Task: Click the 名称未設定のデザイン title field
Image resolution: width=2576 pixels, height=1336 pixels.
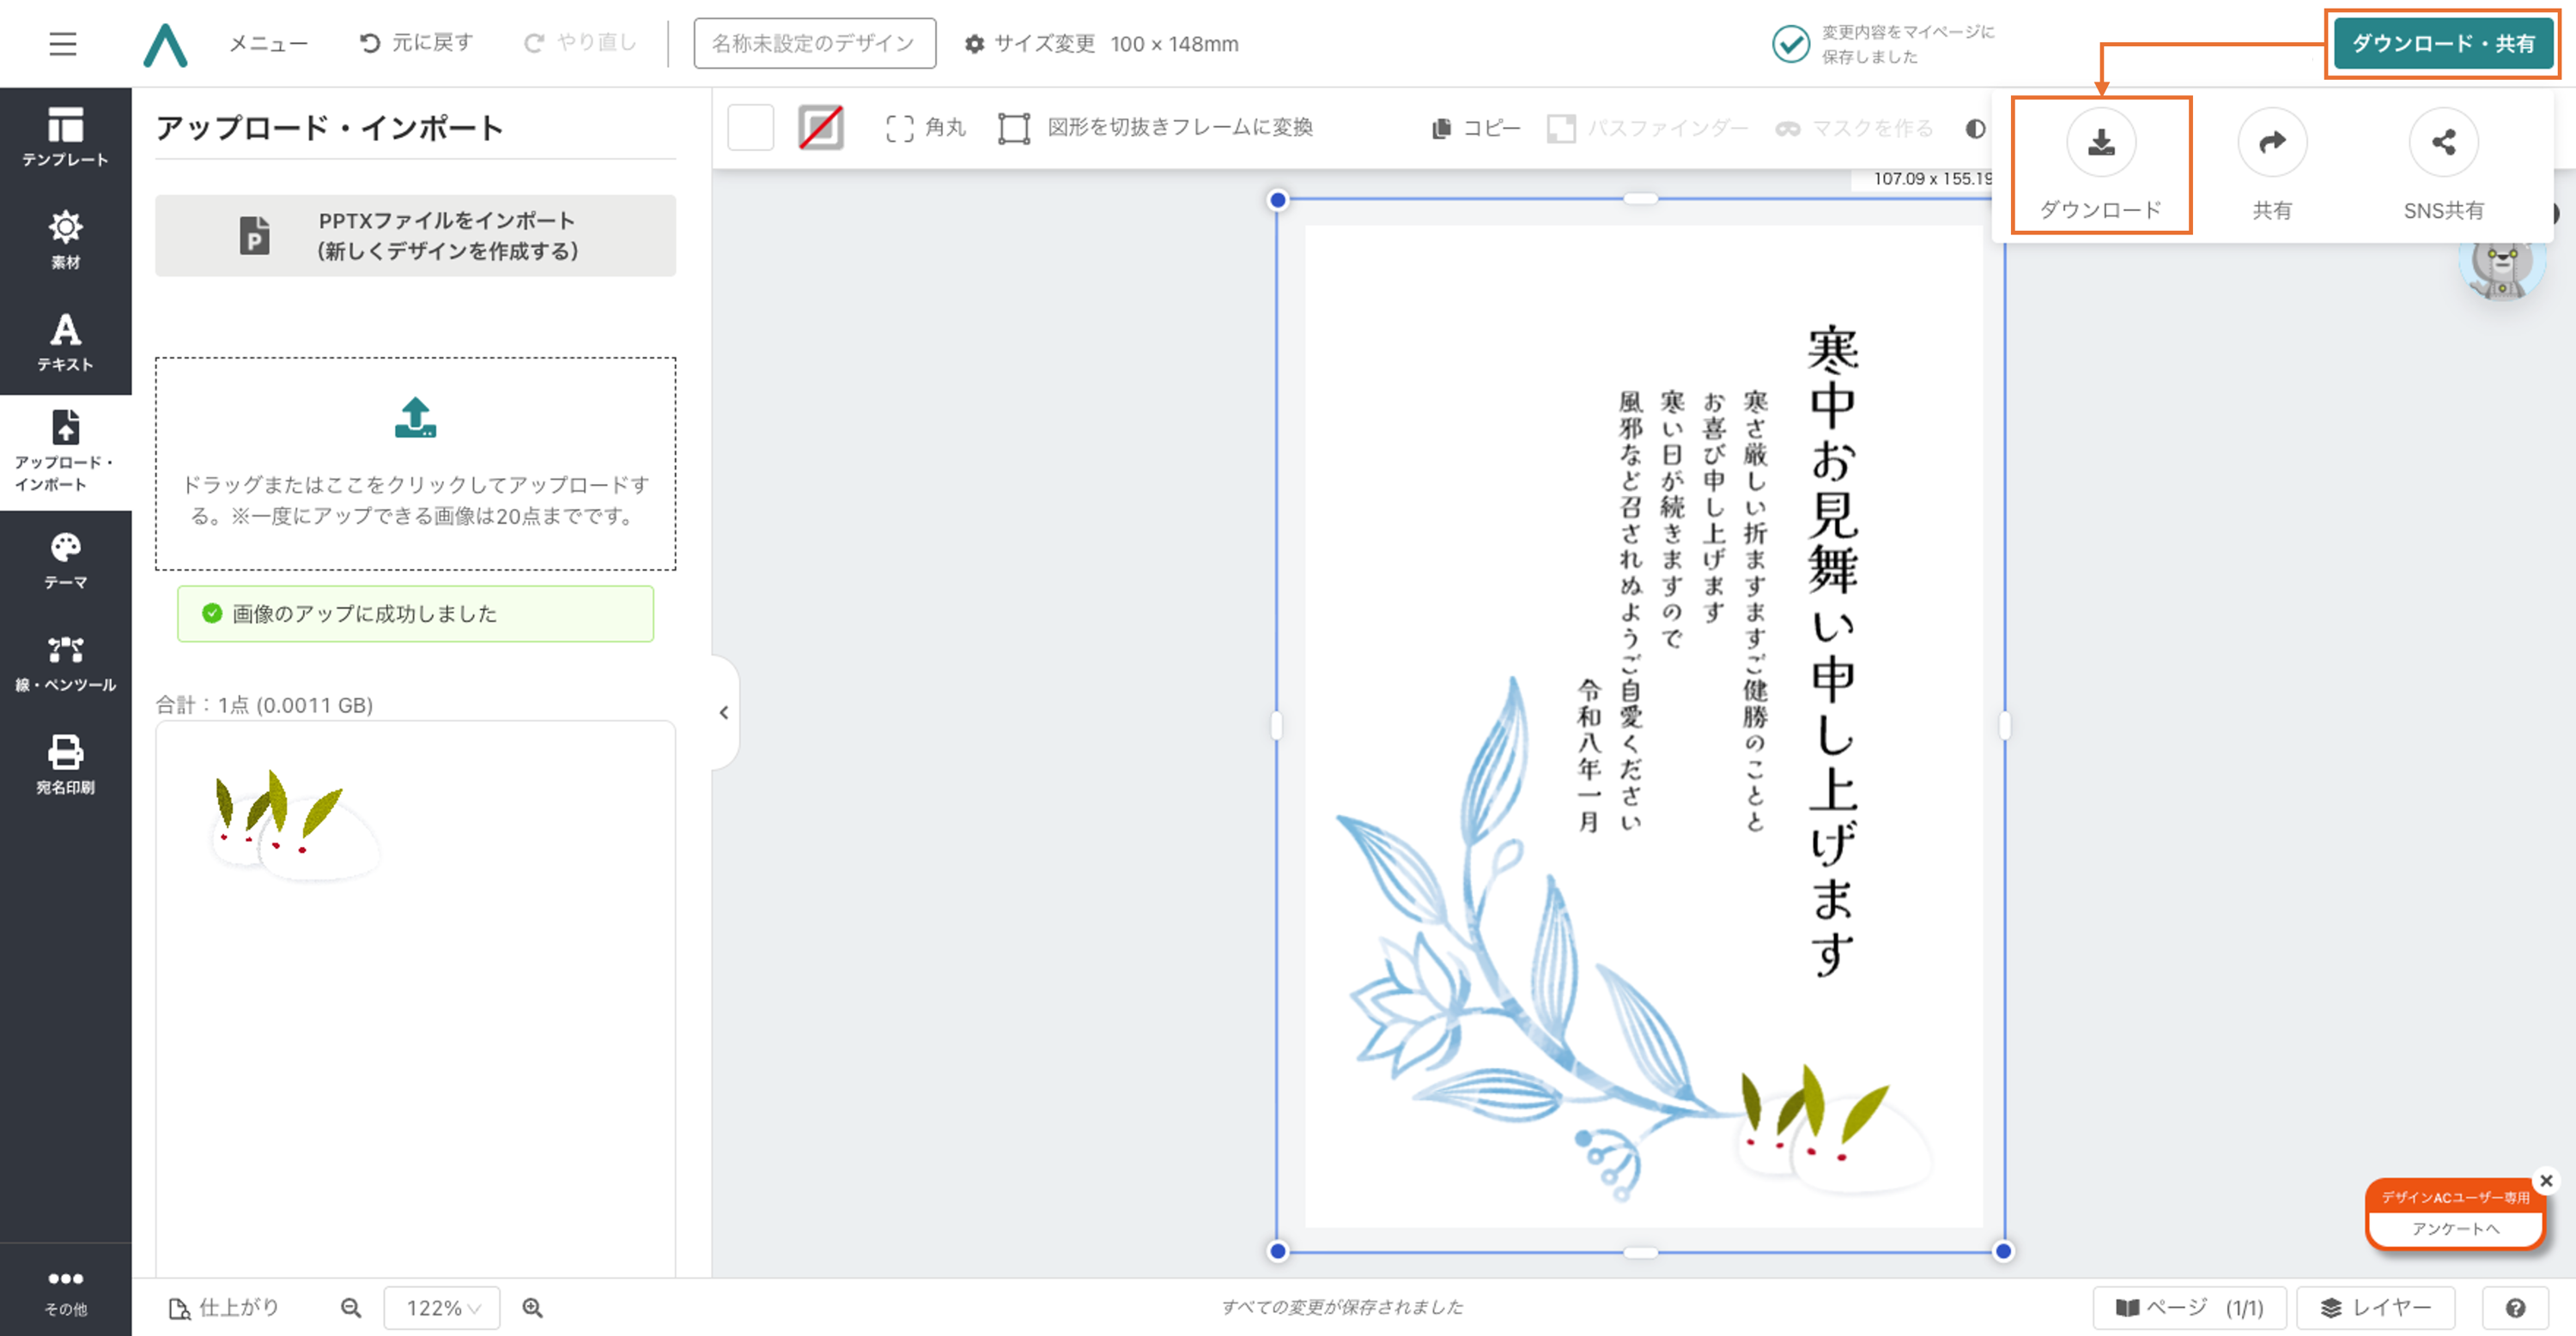Action: pyautogui.click(x=814, y=44)
